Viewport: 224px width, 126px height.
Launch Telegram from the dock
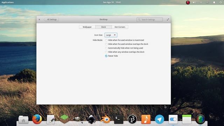[x=160, y=119]
